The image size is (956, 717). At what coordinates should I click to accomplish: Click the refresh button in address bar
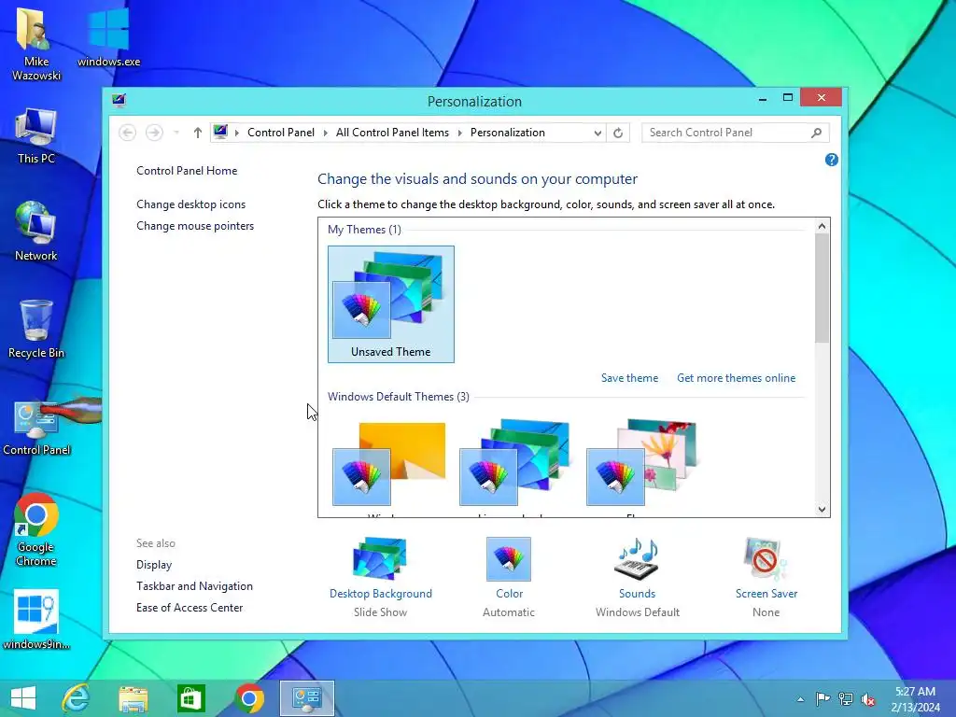[618, 133]
